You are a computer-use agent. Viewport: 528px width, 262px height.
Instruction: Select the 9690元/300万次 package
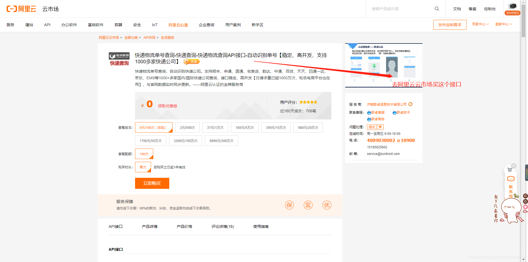tap(221, 141)
